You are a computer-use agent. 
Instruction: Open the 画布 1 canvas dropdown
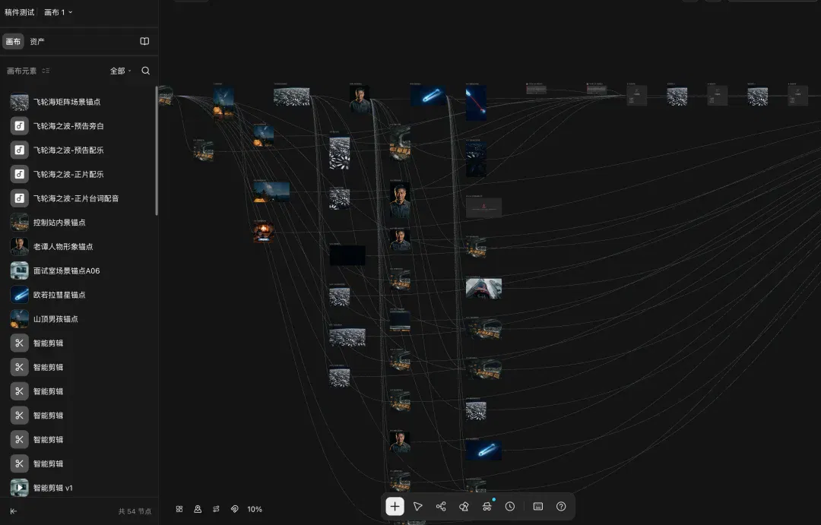tap(58, 12)
